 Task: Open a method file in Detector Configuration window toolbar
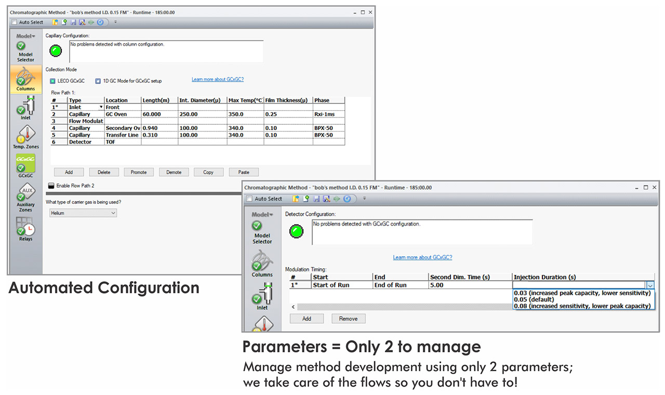coord(296,199)
